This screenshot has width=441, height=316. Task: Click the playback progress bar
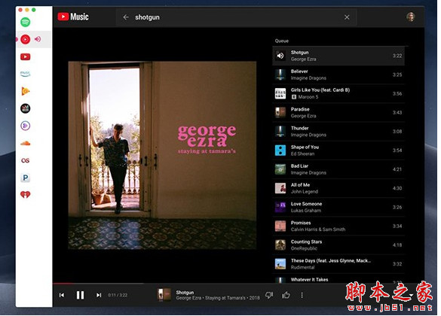(x=238, y=284)
